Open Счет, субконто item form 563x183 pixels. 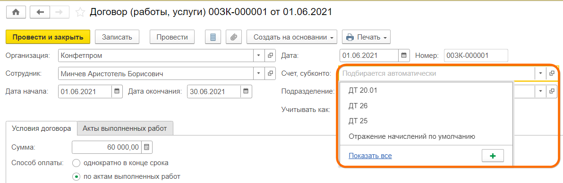click(552, 73)
